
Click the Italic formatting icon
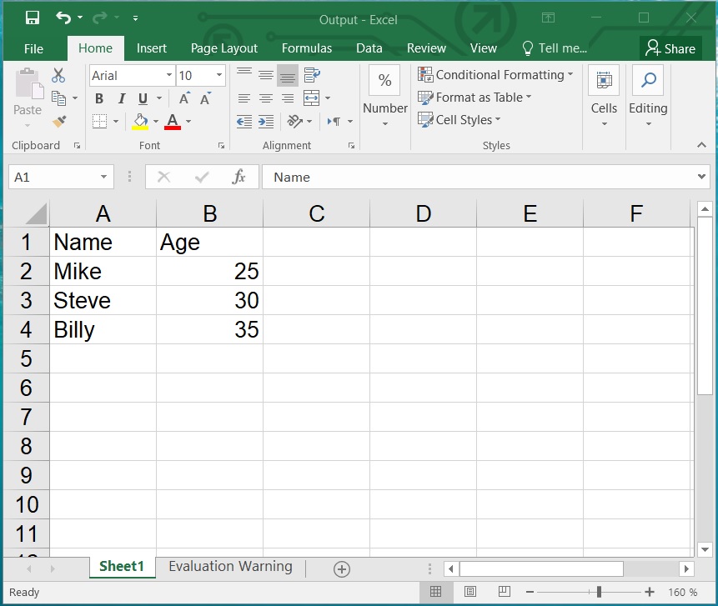pyautogui.click(x=122, y=98)
